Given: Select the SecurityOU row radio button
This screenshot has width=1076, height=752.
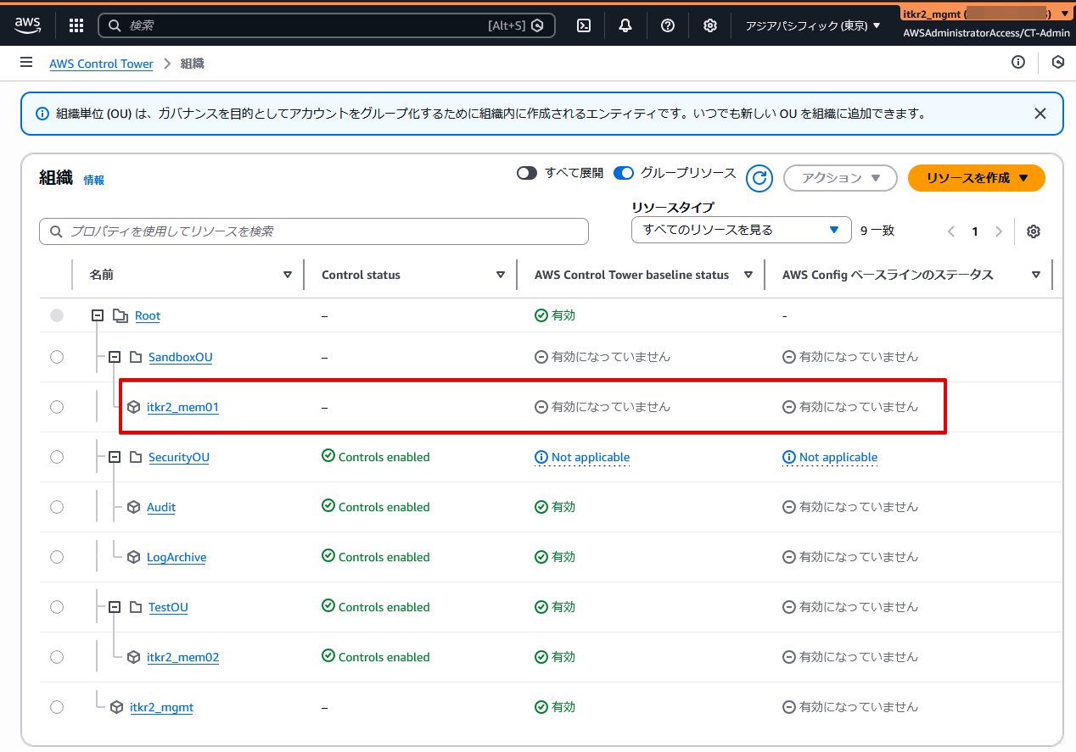Looking at the screenshot, I should [57, 457].
